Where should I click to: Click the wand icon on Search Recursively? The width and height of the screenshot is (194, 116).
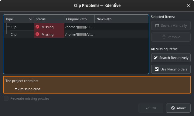[x=155, y=58]
